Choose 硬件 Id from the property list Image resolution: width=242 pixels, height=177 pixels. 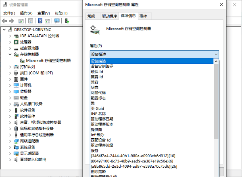click(x=152, y=72)
